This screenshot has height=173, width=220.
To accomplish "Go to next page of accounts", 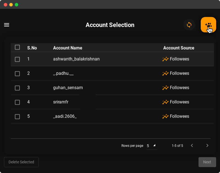I will tap(207, 145).
